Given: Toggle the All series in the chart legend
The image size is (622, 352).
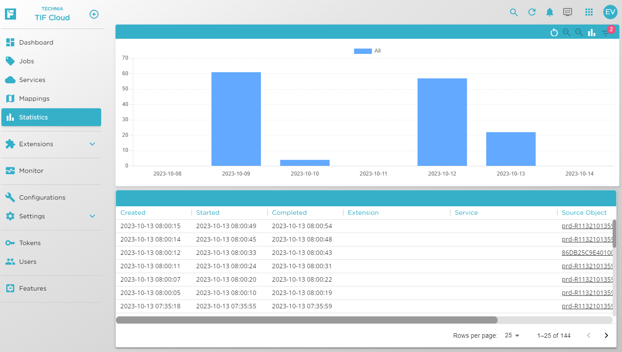Looking at the screenshot, I should (367, 51).
